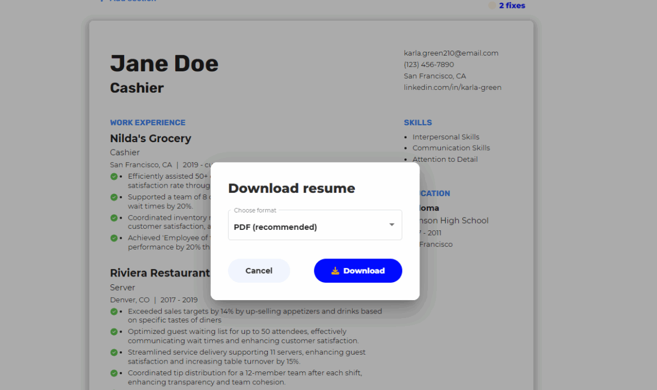657x390 pixels.
Task: Open the Choose format dropdown arrow
Action: tap(391, 225)
